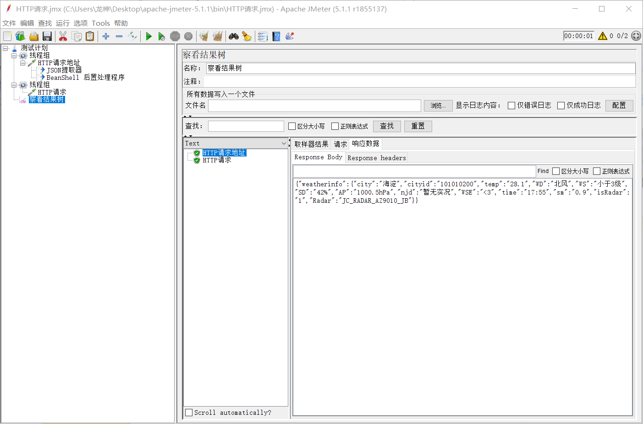The width and height of the screenshot is (643, 424).
Task: Show the Response headers tab
Action: [377, 158]
